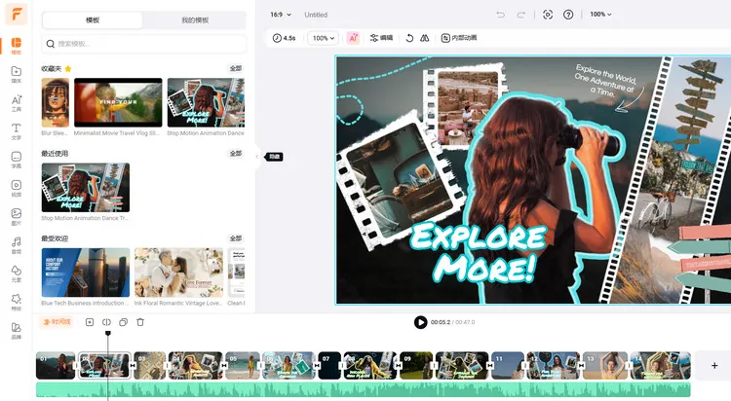Click the 搜索模板 search input field
The image size is (731, 401).
point(144,44)
